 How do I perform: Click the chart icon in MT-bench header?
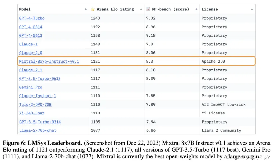point(148,9)
